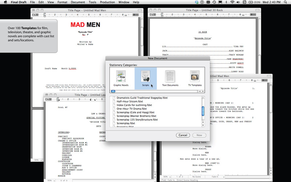Open the Format menu

(x=62, y=2)
